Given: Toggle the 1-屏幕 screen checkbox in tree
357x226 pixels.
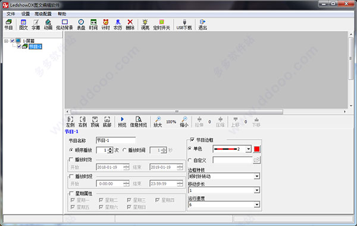Looking at the screenshot, I should (12, 40).
